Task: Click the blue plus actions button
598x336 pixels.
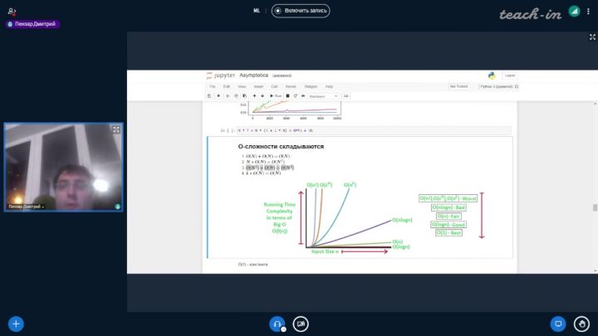Action: tap(16, 324)
